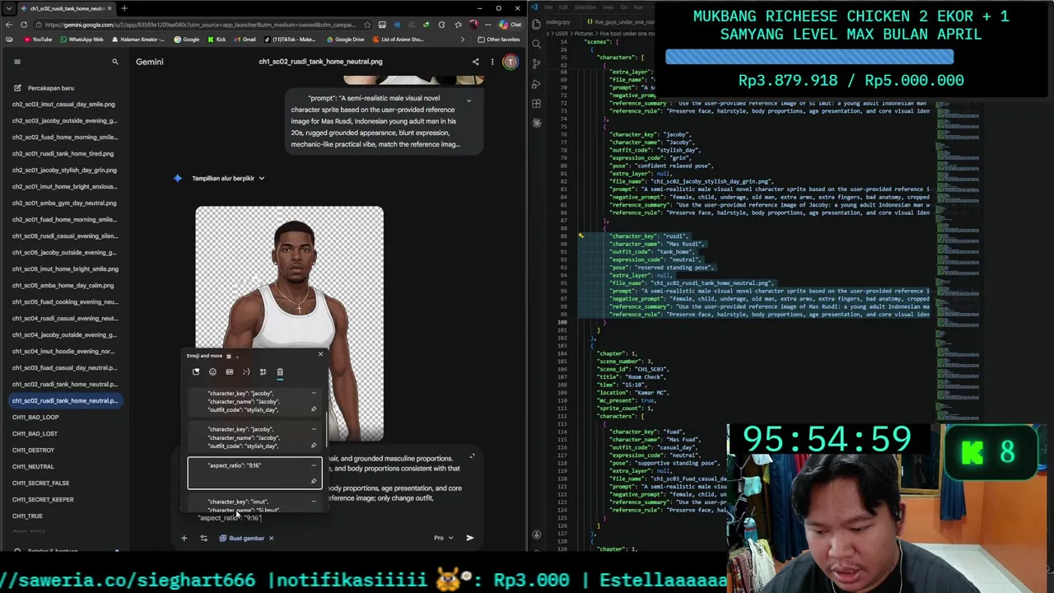The height and width of the screenshot is (593, 1054).
Task: Open the Gemini sidebar hamburger menu
Action: tap(16, 62)
